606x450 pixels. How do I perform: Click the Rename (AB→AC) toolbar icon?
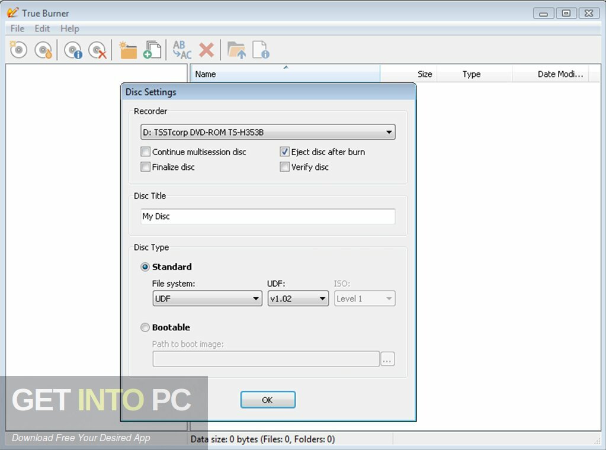182,50
